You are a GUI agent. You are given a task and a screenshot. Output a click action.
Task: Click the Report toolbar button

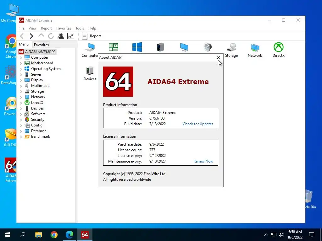point(92,36)
